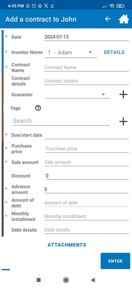Add new guarantor with plus icon
The width and height of the screenshot is (132, 288).
(123, 95)
